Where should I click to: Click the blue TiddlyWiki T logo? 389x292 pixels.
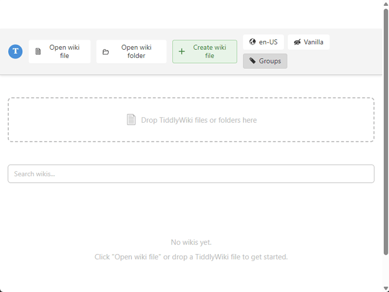(15, 51)
